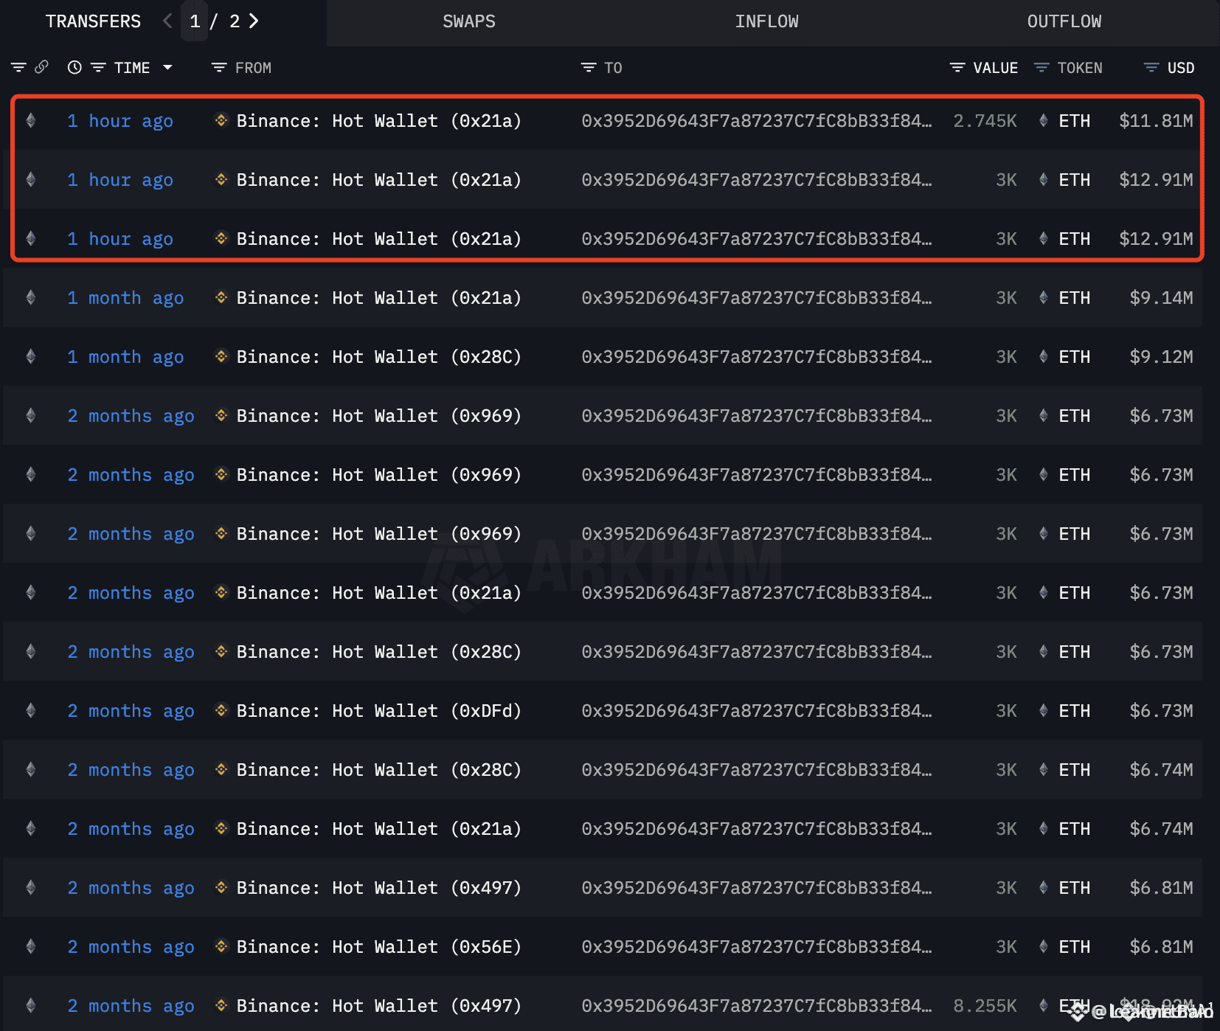Click the Binance logo in 0x28C $6.74M row

coord(221,769)
